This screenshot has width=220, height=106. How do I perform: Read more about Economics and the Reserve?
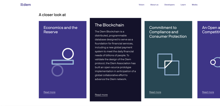(x=49, y=92)
